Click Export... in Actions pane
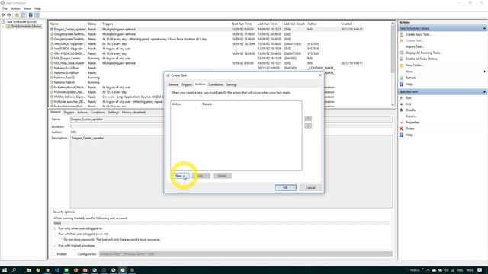 (x=411, y=116)
